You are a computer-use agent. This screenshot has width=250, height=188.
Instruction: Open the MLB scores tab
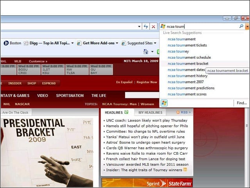18,61
